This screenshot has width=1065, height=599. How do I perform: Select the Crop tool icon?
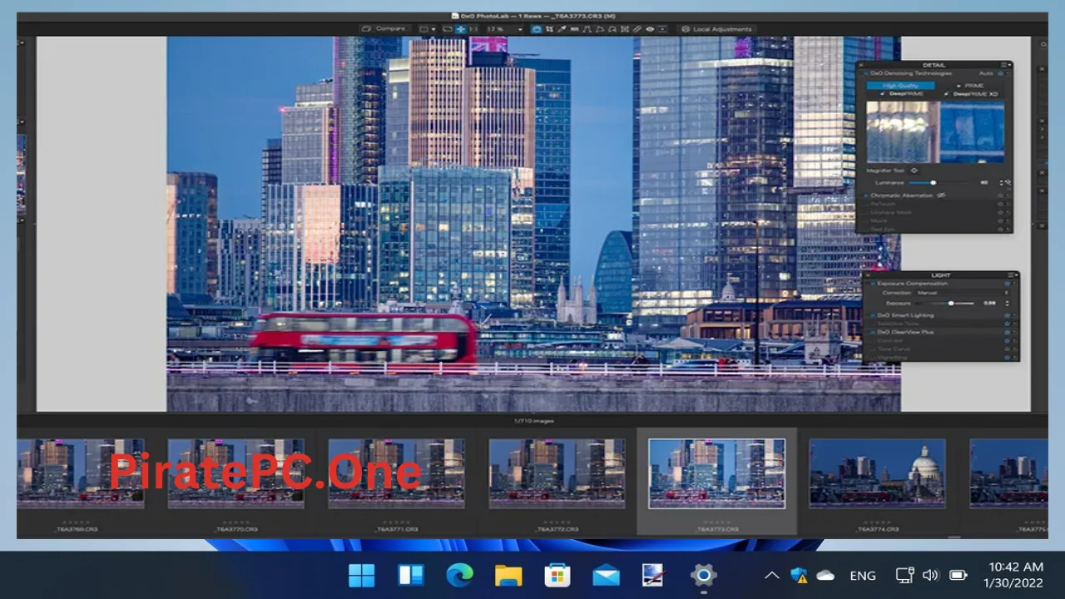[x=549, y=29]
